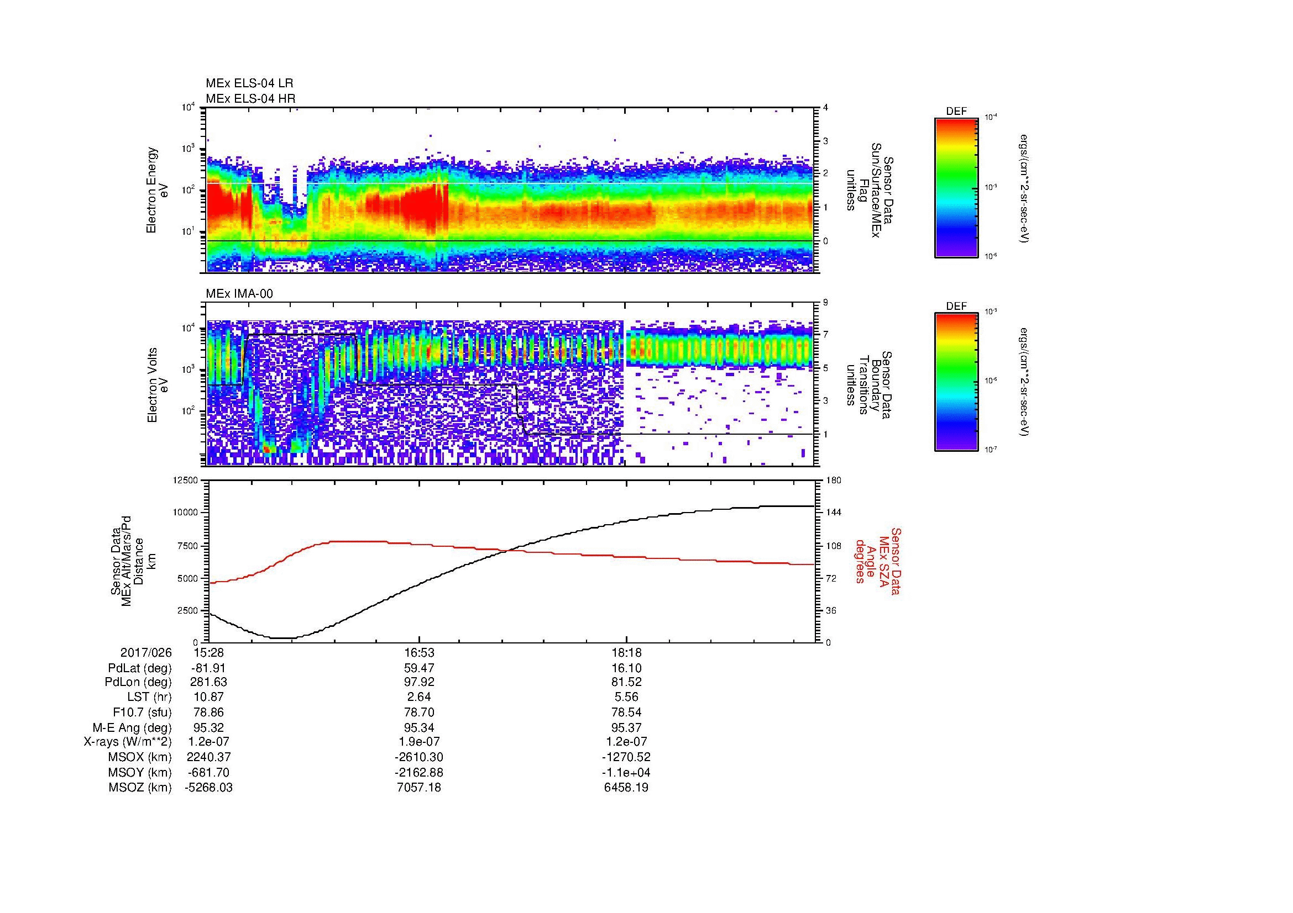The image size is (1293, 913).
Task: Click MSOX value '-2610.30'
Action: [x=419, y=757]
